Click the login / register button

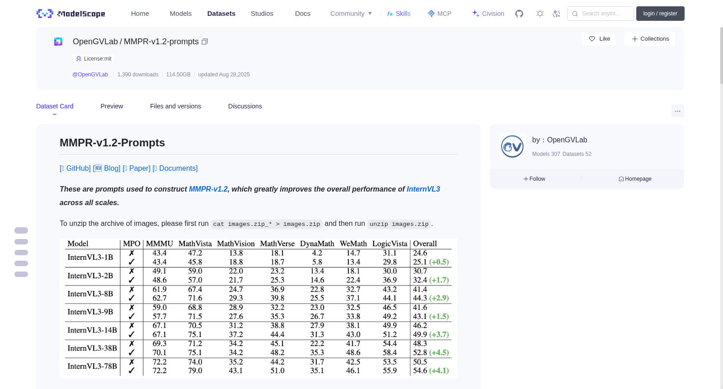point(660,14)
